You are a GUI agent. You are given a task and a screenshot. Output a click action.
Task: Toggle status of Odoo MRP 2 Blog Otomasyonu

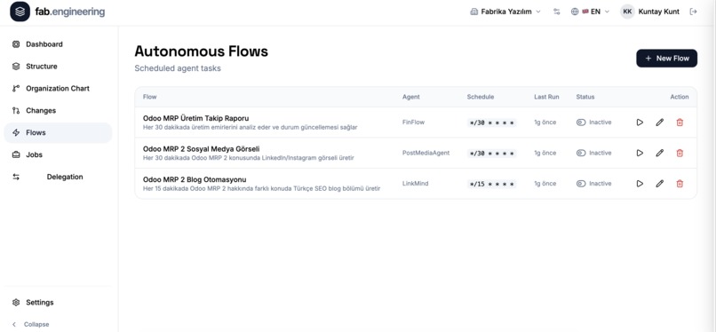(x=581, y=184)
